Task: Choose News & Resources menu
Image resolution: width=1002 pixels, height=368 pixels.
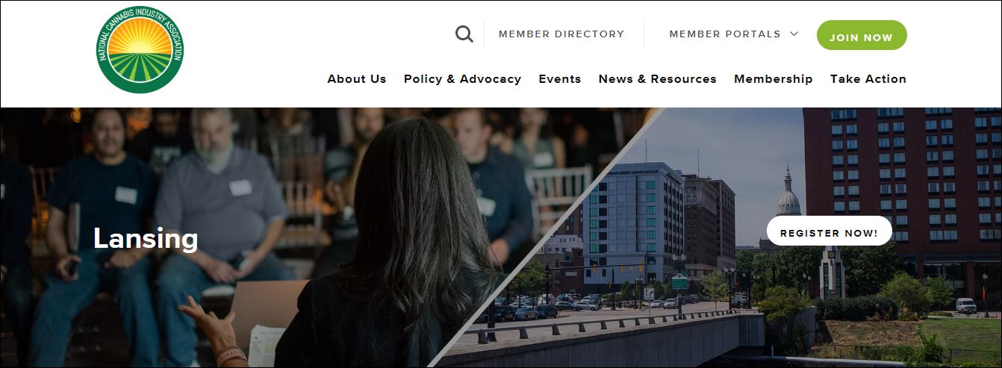Action: pyautogui.click(x=657, y=78)
